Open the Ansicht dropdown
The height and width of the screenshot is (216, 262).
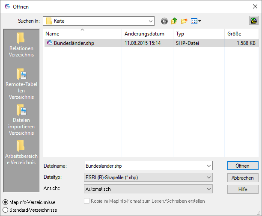[x=148, y=189]
